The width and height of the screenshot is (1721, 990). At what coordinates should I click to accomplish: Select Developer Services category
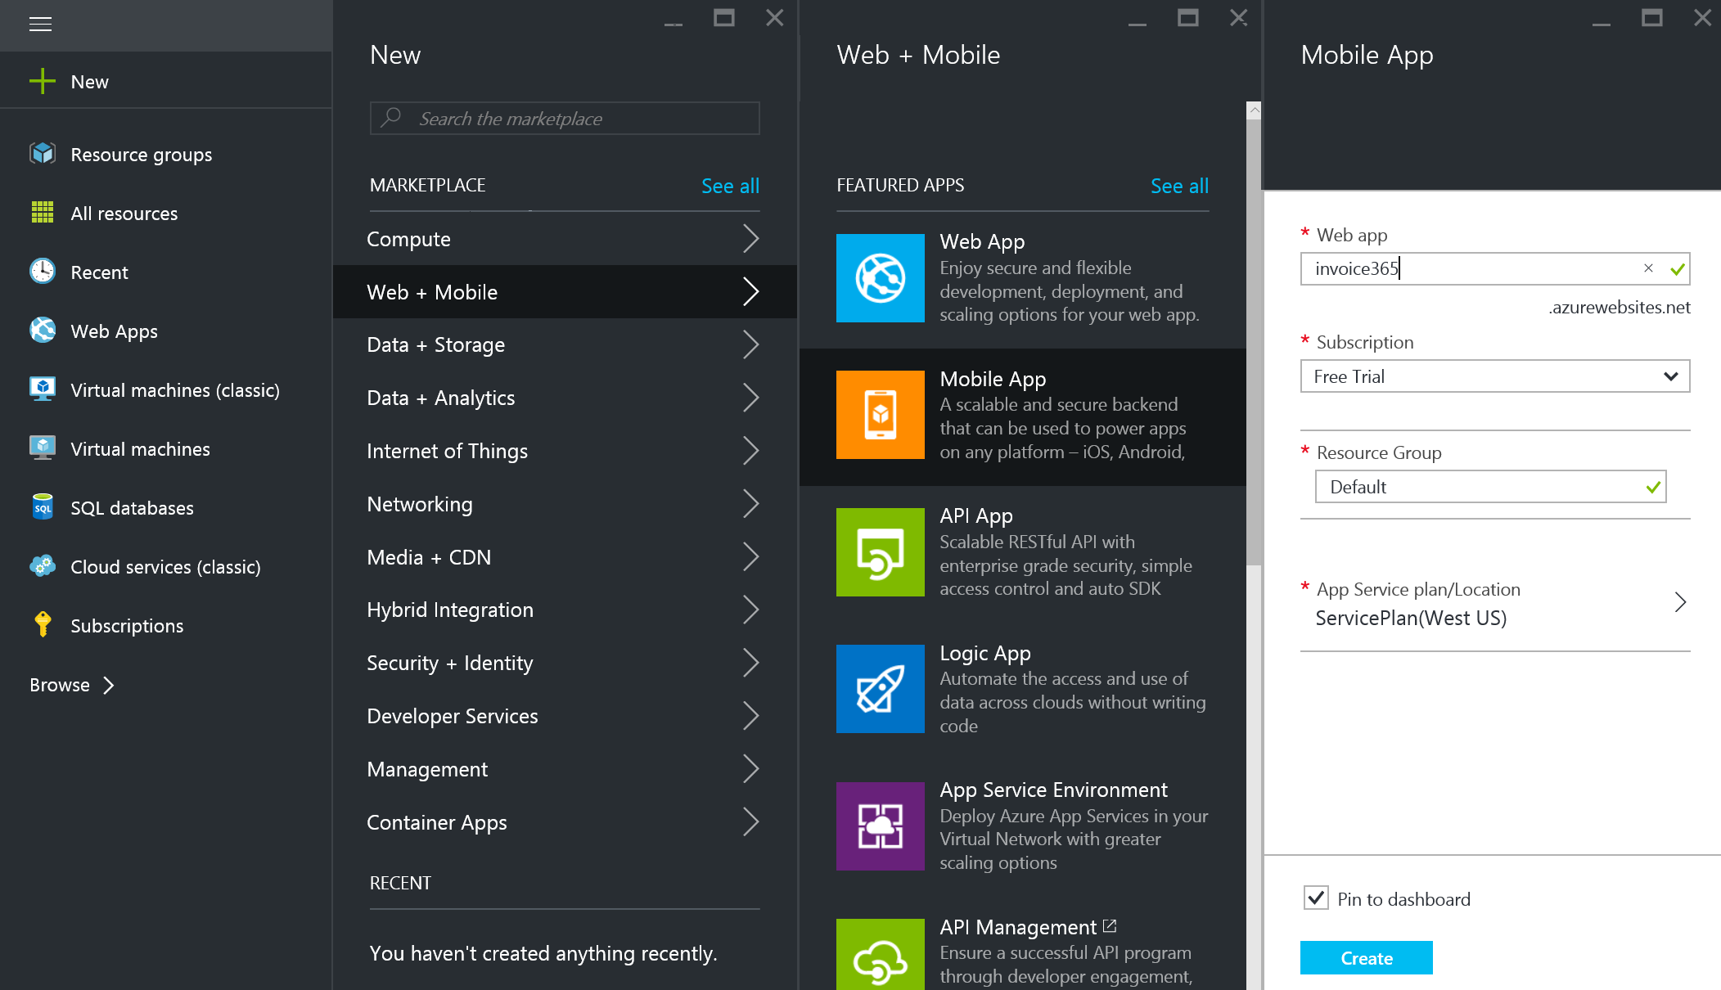click(x=565, y=716)
